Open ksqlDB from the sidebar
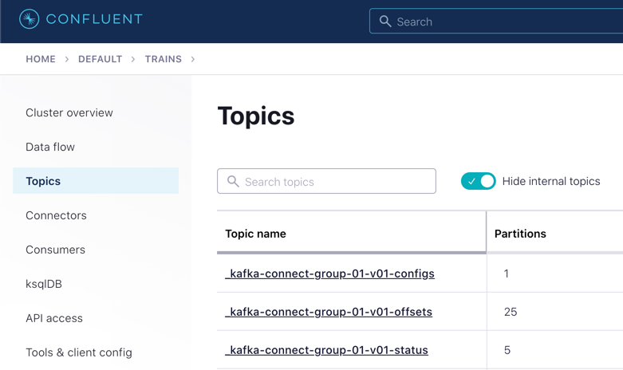The image size is (623, 370). tap(44, 284)
